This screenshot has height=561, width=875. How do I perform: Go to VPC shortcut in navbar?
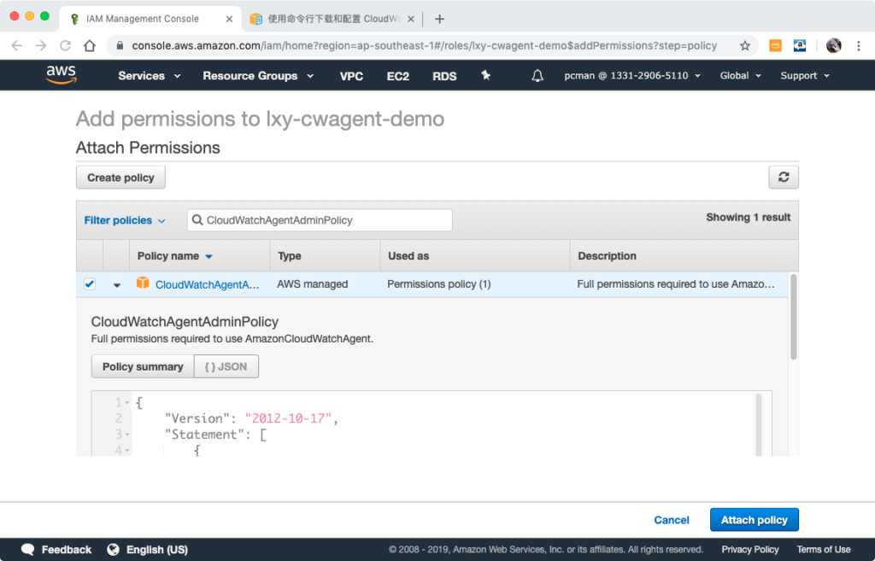351,76
